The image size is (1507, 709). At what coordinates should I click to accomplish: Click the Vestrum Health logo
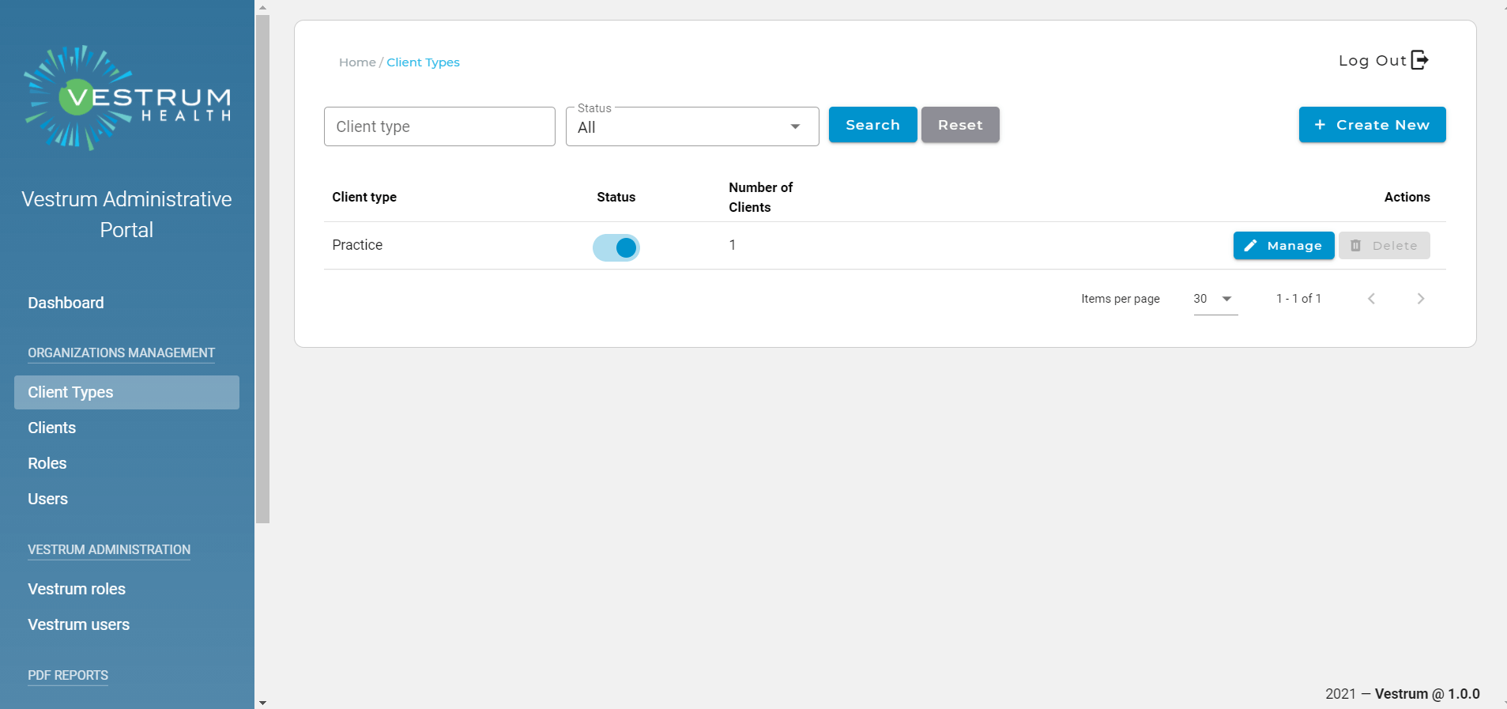(127, 98)
